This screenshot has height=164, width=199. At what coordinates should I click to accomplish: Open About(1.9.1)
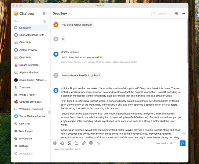(x=30, y=153)
